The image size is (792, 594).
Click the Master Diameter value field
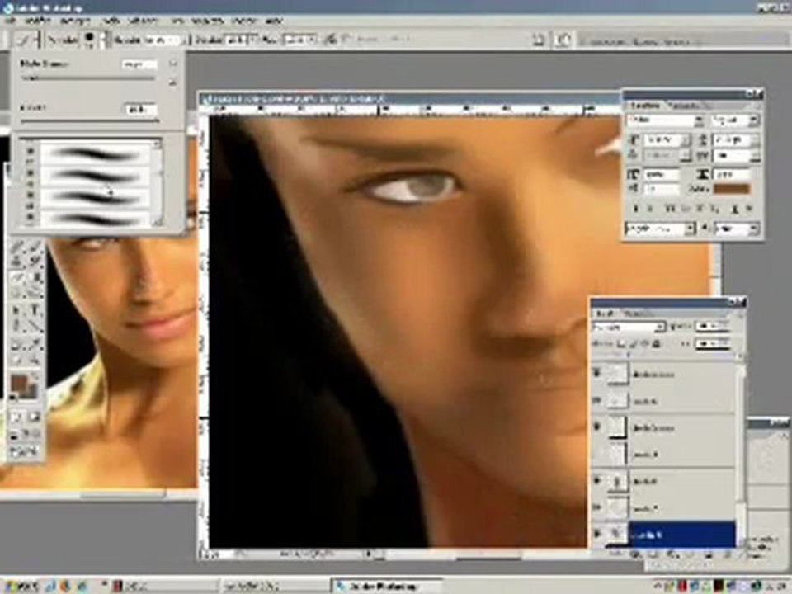139,64
